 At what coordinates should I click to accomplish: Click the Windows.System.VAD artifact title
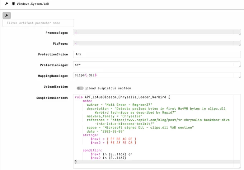[33, 4]
